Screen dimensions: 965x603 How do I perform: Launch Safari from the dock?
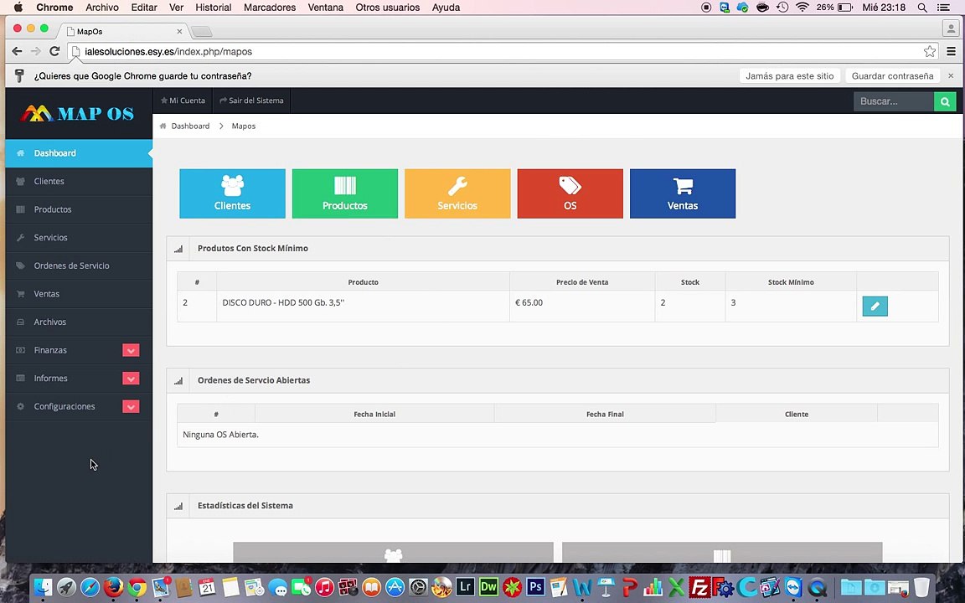(x=90, y=587)
